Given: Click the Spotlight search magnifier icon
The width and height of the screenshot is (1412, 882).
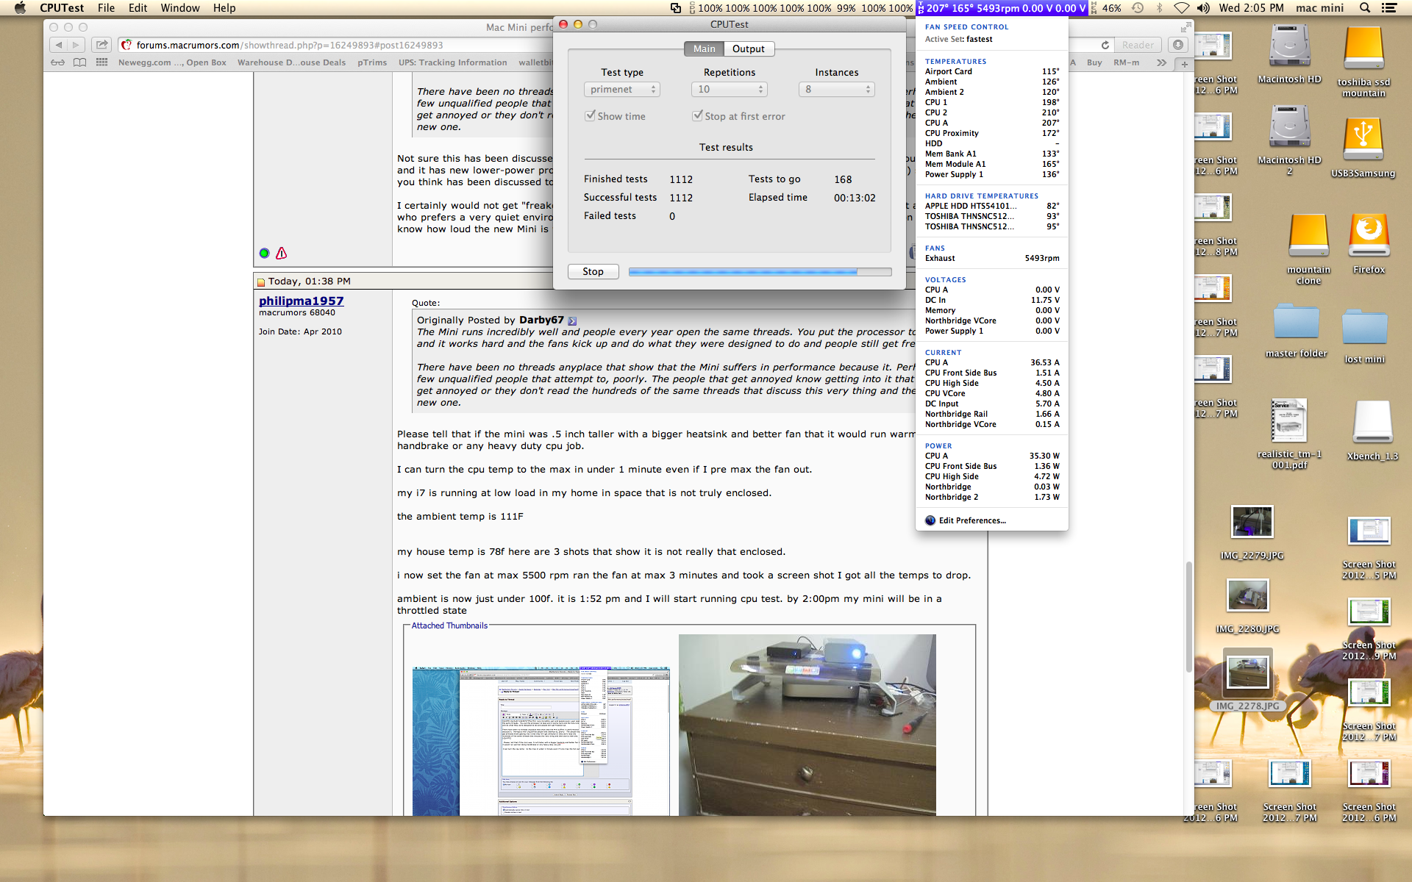Looking at the screenshot, I should (x=1365, y=8).
